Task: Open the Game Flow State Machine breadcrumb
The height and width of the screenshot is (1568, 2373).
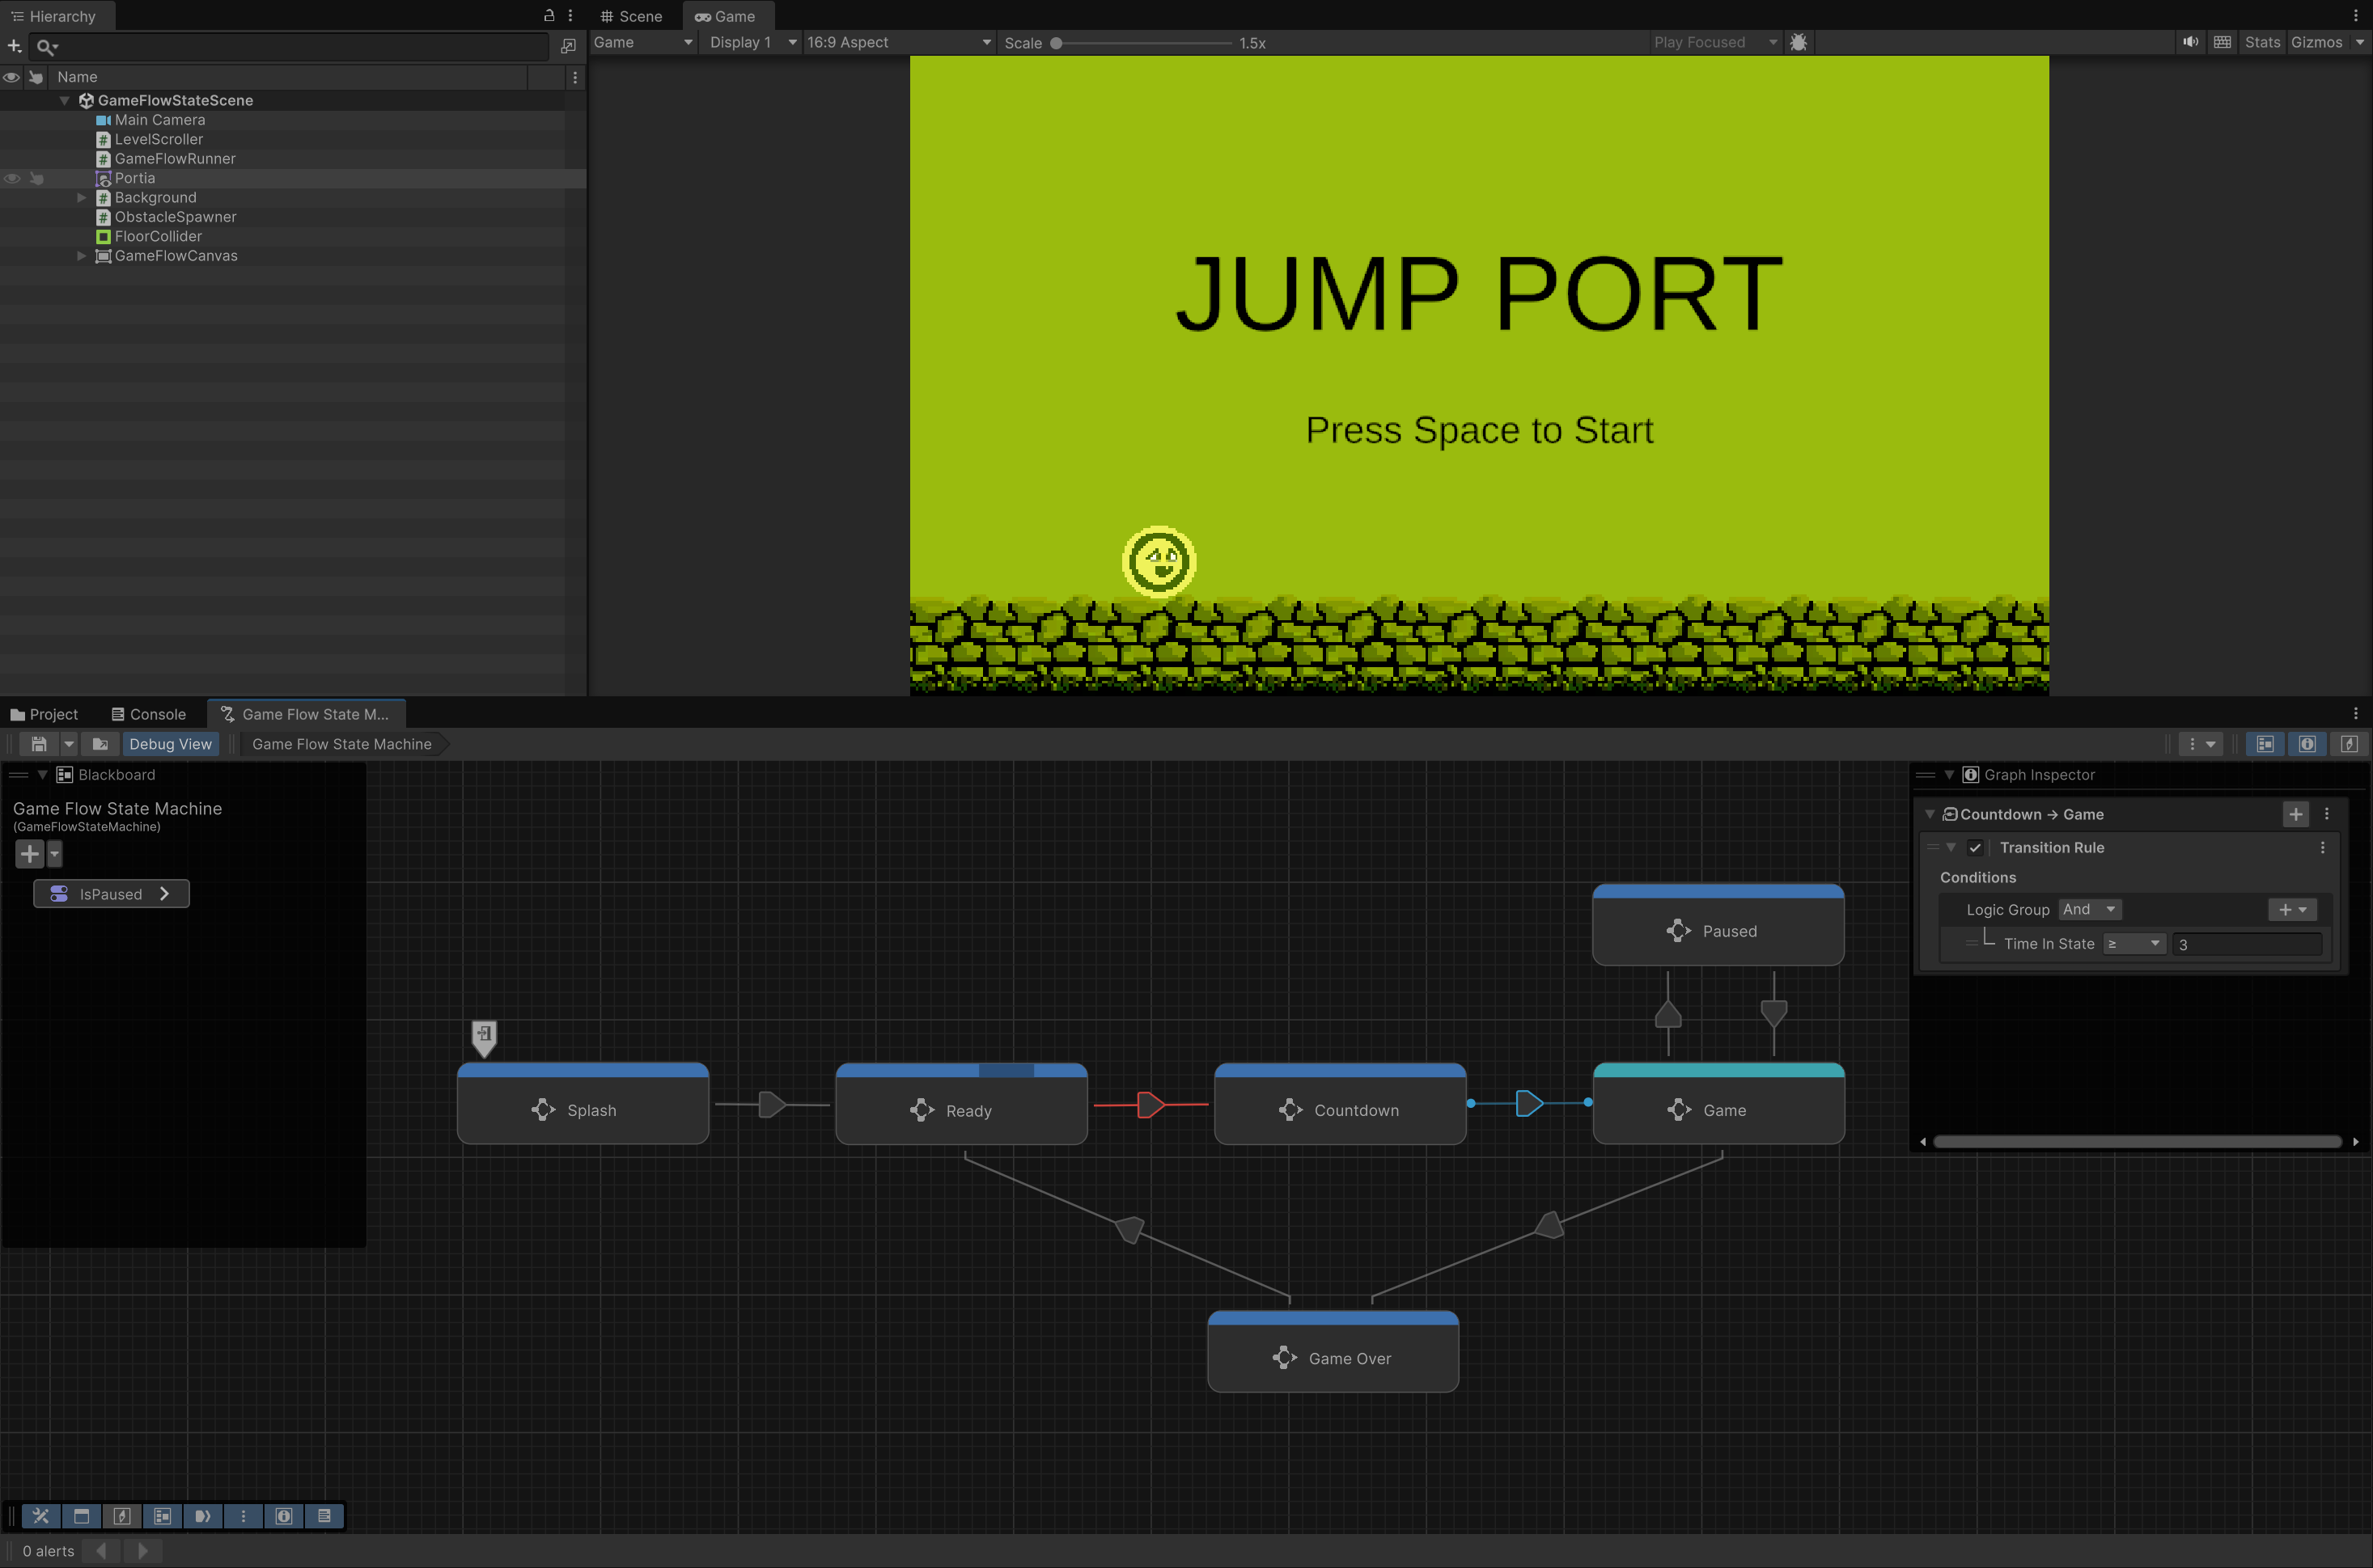Action: pyautogui.click(x=342, y=744)
